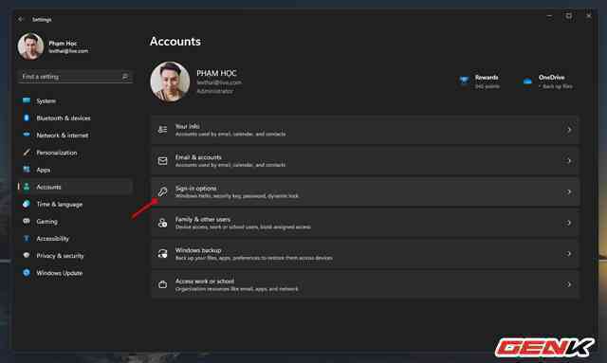Click the Administrator label under account name
This screenshot has height=363, width=607.
click(215, 91)
